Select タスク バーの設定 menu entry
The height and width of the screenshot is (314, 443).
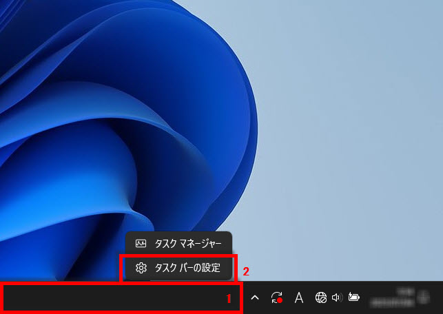pos(187,268)
